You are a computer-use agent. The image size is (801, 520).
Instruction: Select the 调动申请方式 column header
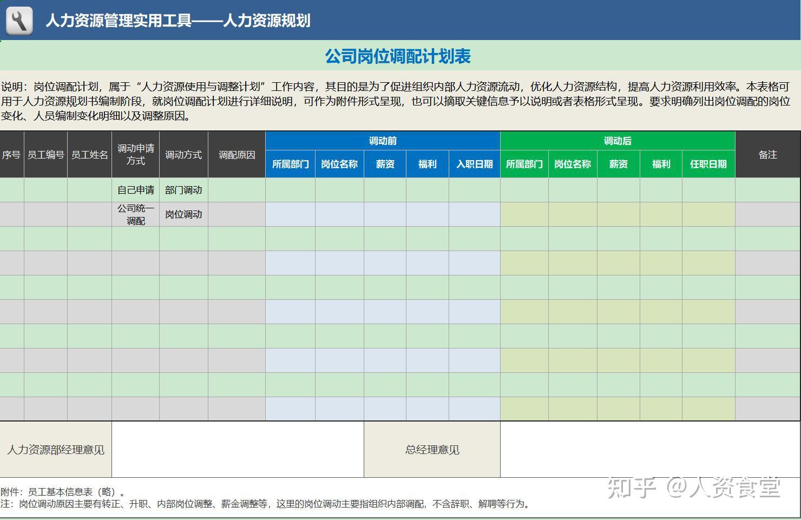pos(135,155)
